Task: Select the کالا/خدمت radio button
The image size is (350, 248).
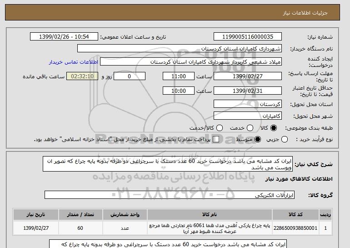Action: coord(220,128)
